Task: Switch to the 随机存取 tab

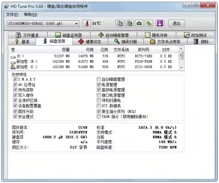Action: tap(156, 35)
